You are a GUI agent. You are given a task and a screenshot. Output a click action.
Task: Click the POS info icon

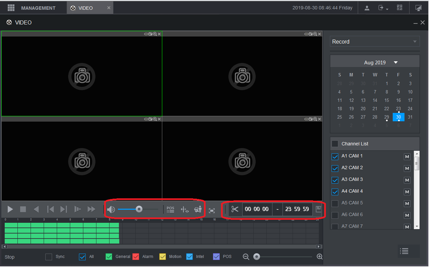(170, 210)
